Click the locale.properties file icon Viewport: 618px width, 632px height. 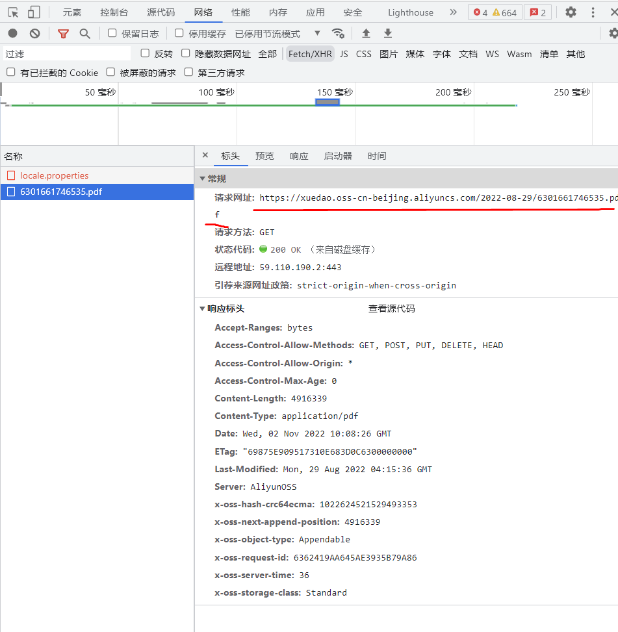click(11, 175)
